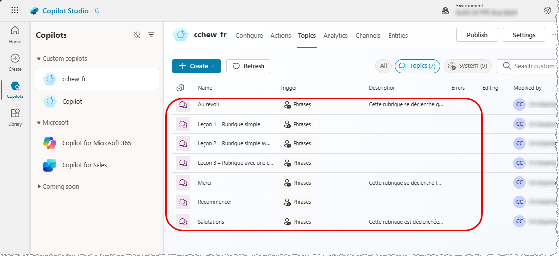Click the topic icon for Recommencer
559x256 pixels.
coord(183,202)
